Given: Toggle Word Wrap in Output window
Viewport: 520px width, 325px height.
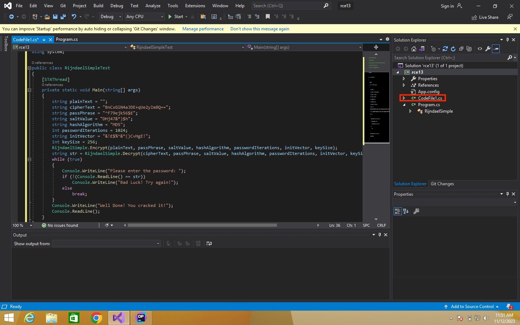Looking at the screenshot, I should 209,244.
